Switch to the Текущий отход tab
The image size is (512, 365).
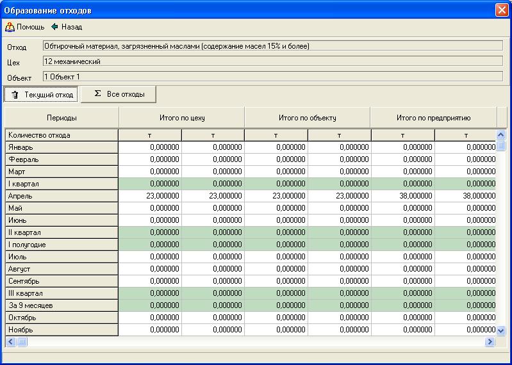(42, 95)
